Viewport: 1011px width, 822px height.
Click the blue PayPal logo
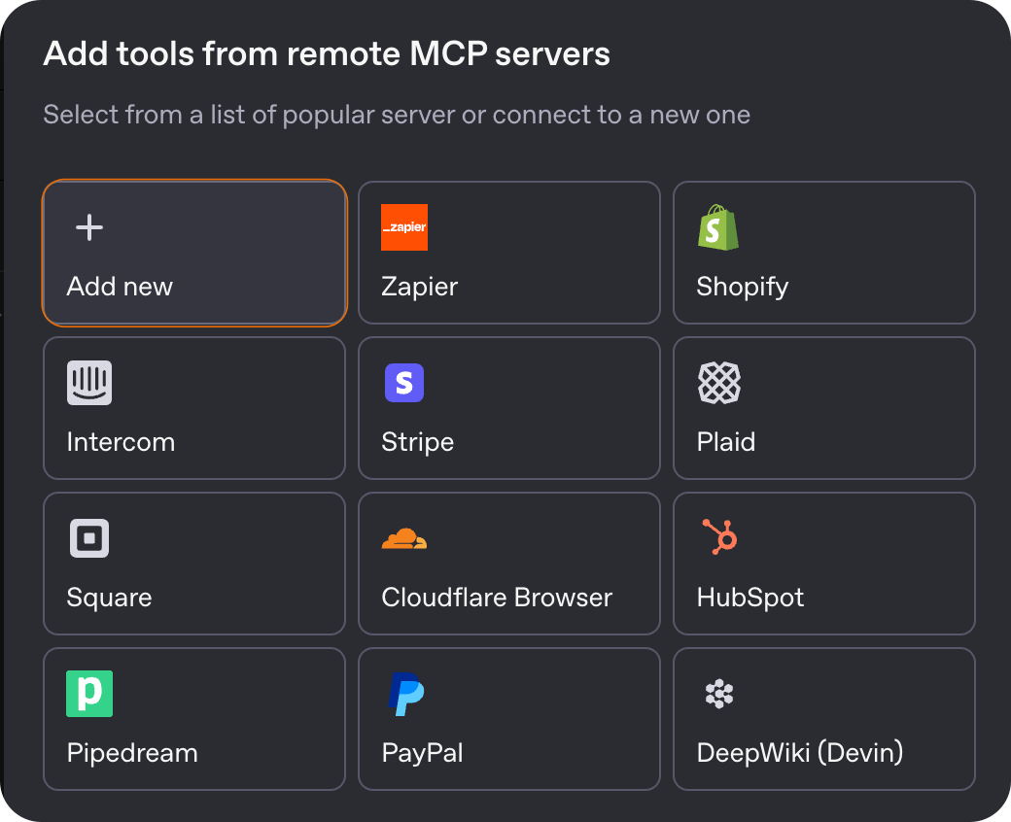click(x=405, y=694)
